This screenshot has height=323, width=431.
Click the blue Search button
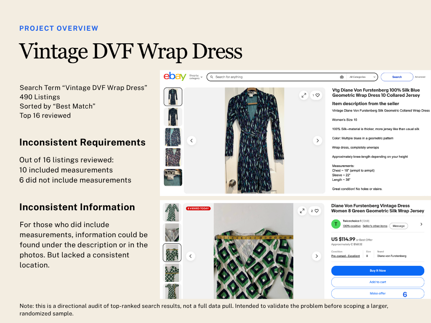coord(396,77)
